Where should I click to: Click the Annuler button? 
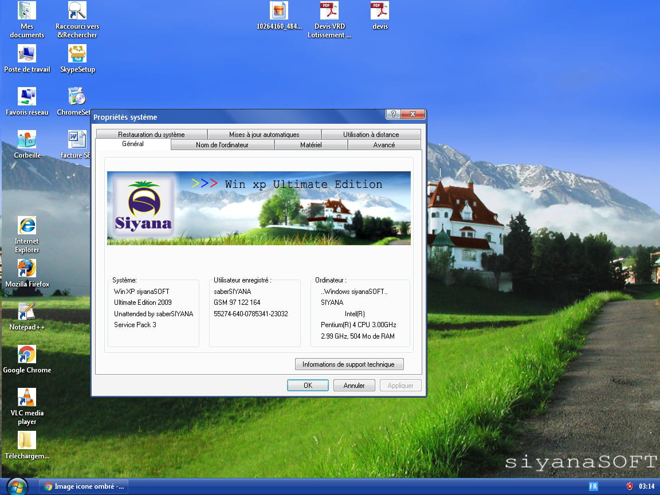tap(354, 385)
